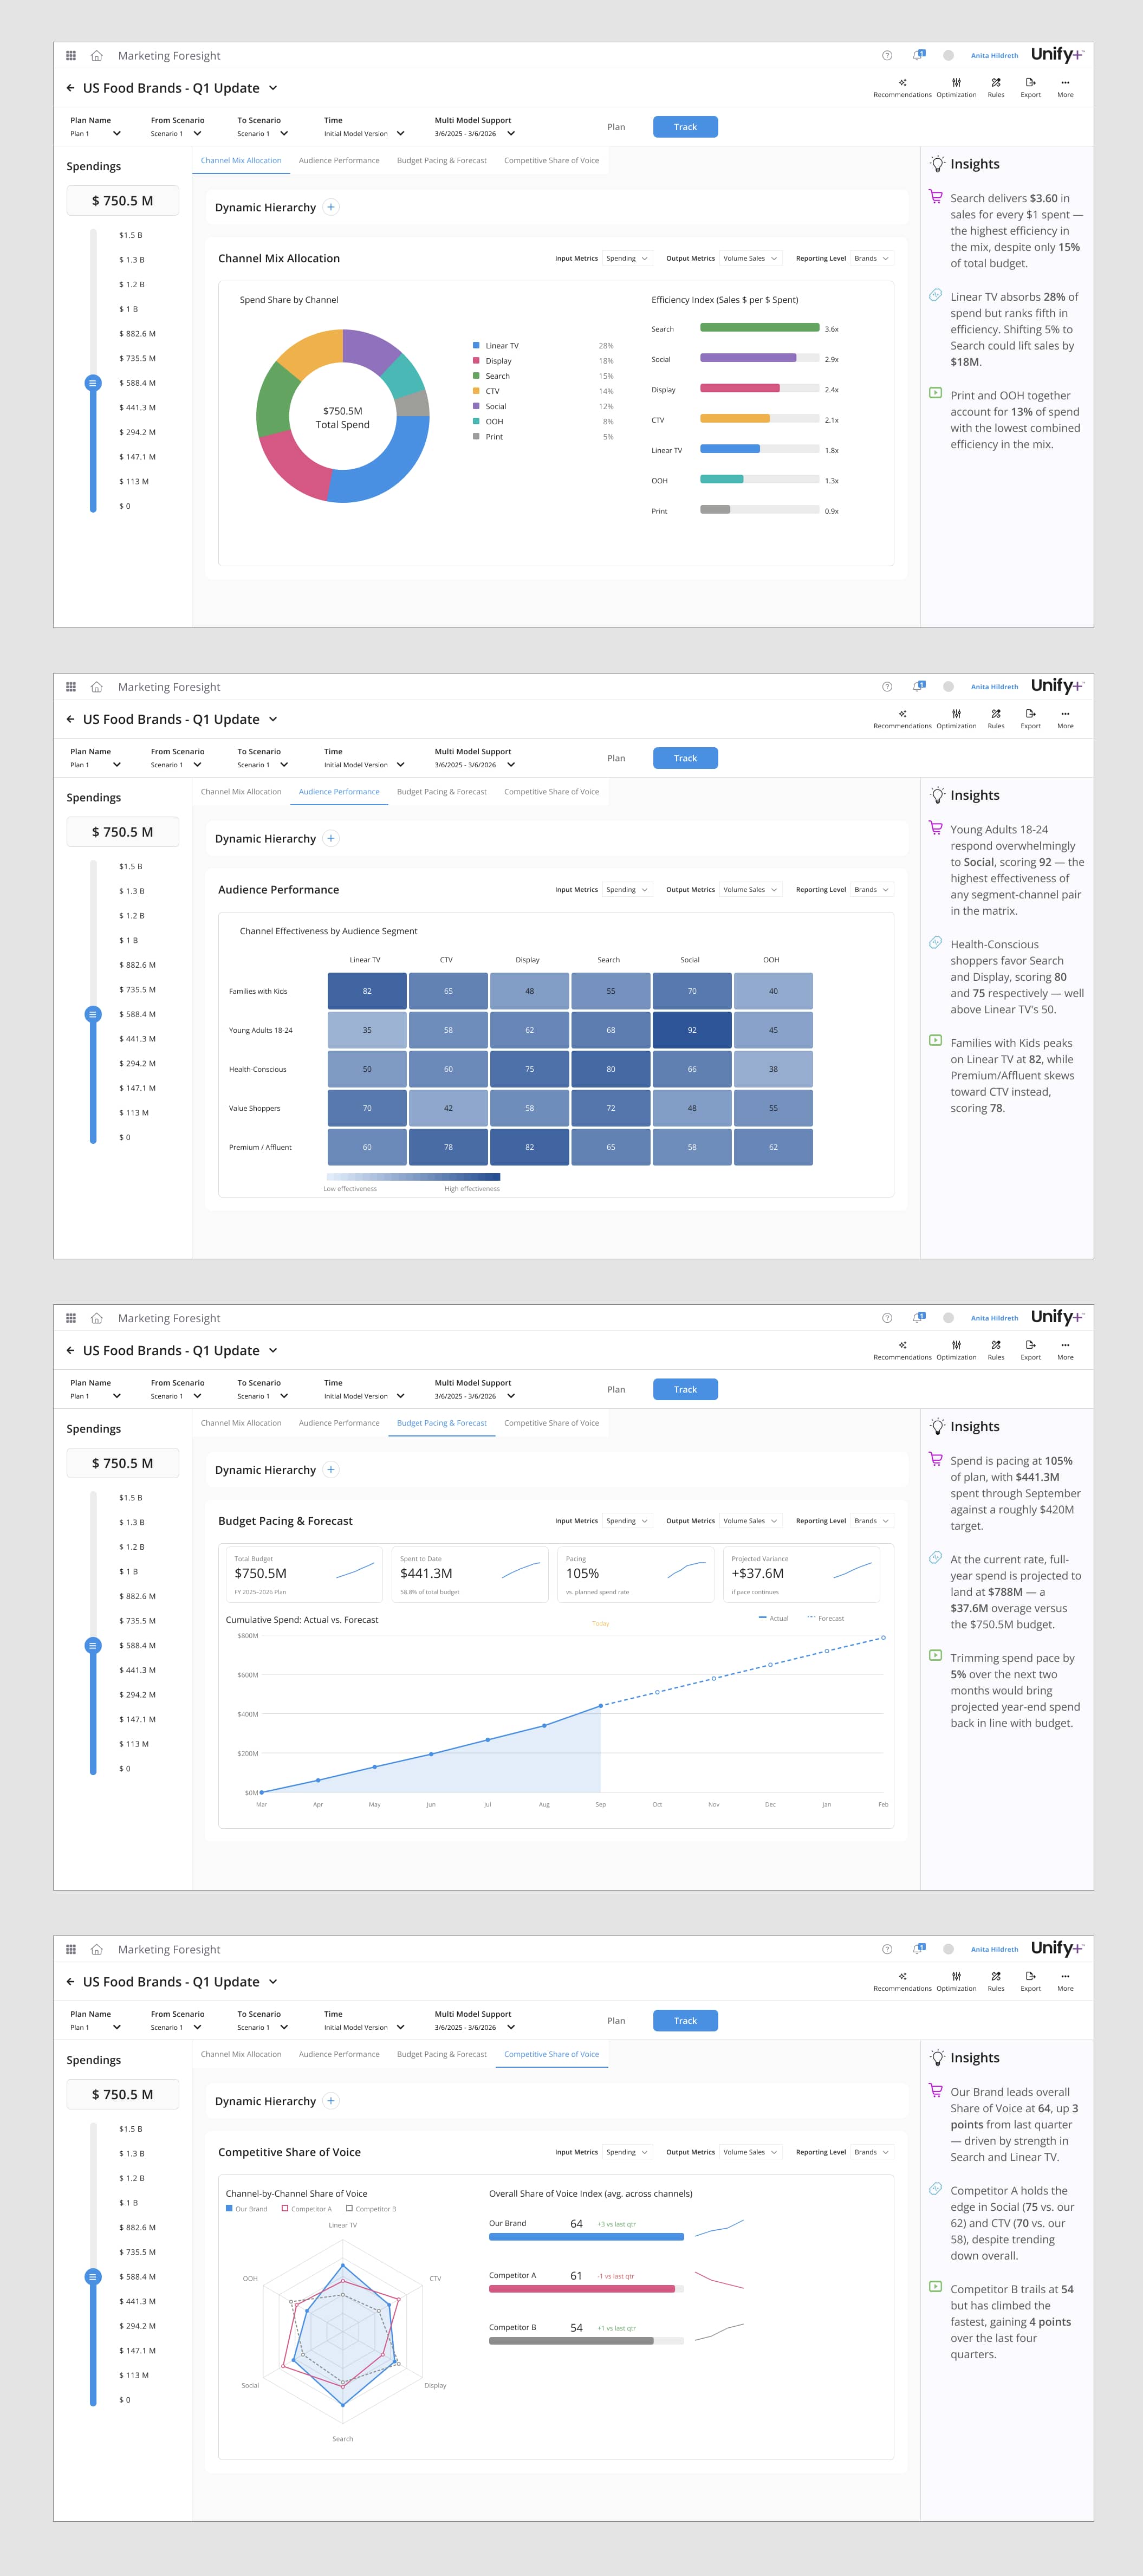Image resolution: width=1143 pixels, height=2576 pixels.
Task: Toggle the Forecast legend in Cumulative Spend chart
Action: [x=825, y=1618]
